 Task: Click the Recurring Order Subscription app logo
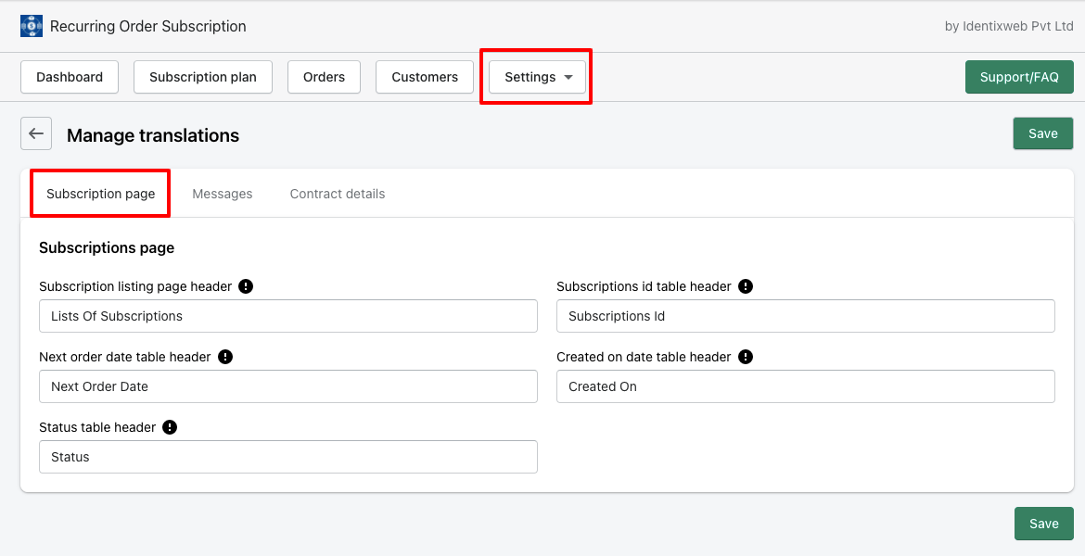(x=32, y=26)
